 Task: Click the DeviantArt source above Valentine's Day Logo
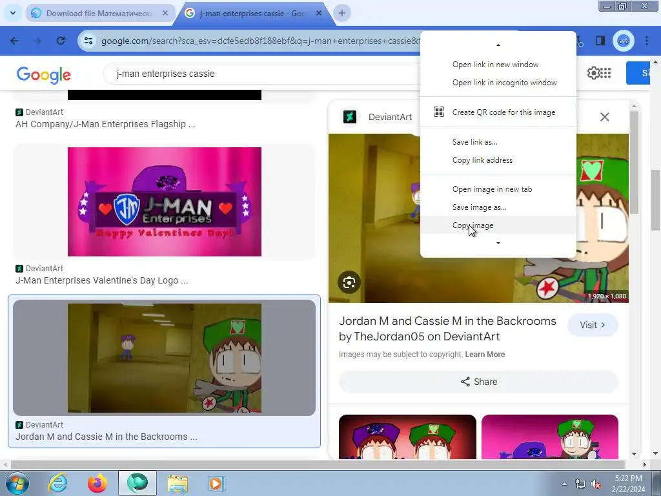pyautogui.click(x=39, y=268)
